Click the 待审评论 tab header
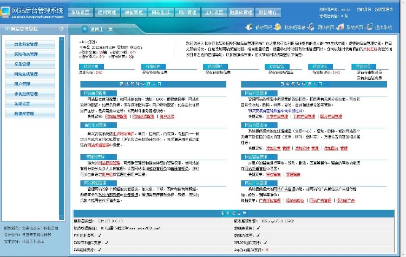This screenshot has height=257, width=406. pyautogui.click(x=320, y=67)
